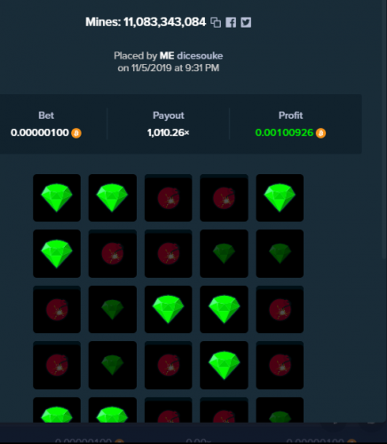The image size is (387, 444).
Task: Click bright gem tile, second row first column
Action: click(57, 254)
